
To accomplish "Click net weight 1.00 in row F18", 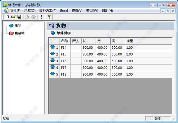I will coord(149,74).
